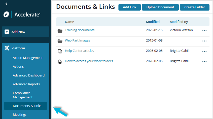Open options menu for Web Part Images
Viewport: 213px width, 119px height.
pos(204,41)
